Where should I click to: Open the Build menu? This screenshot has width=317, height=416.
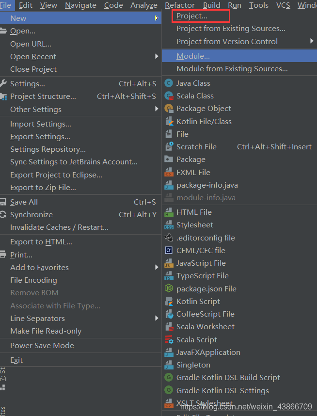(x=212, y=5)
